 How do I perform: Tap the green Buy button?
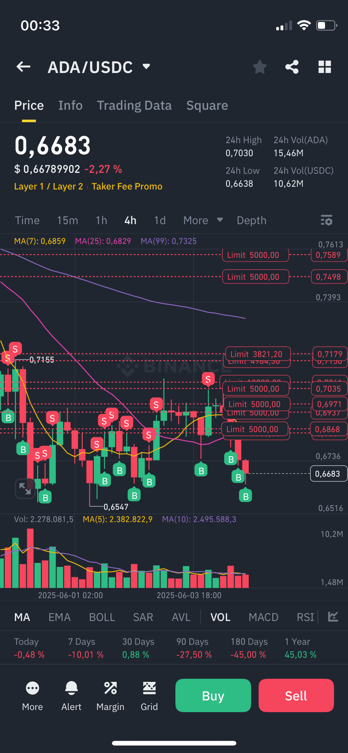click(x=213, y=695)
